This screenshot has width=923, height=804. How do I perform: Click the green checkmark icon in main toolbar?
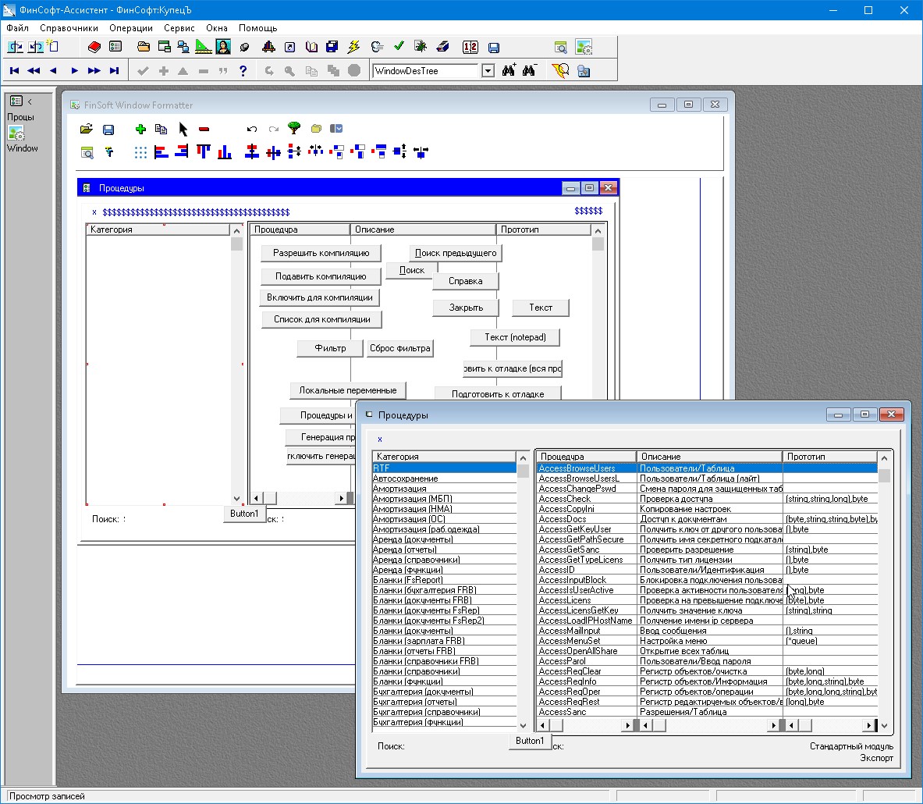coord(399,47)
